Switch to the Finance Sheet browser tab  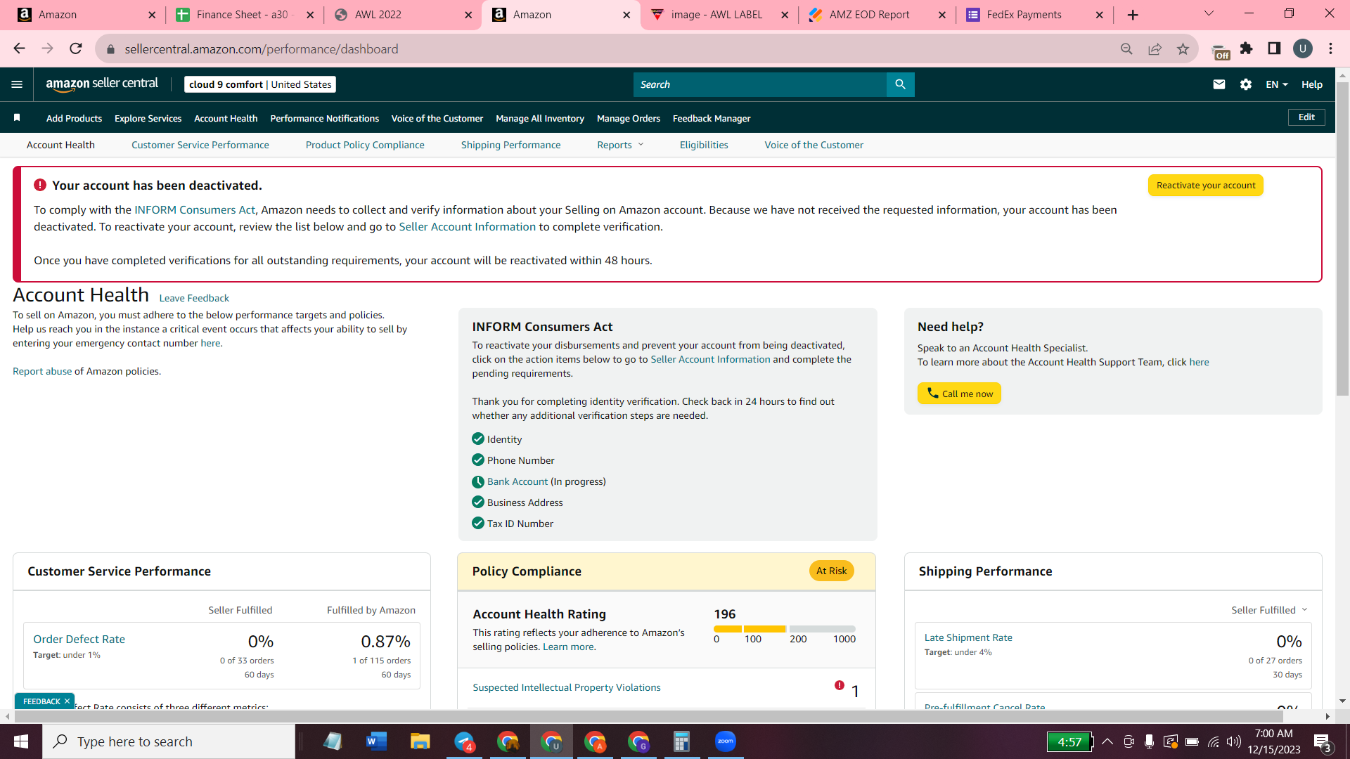point(245,15)
